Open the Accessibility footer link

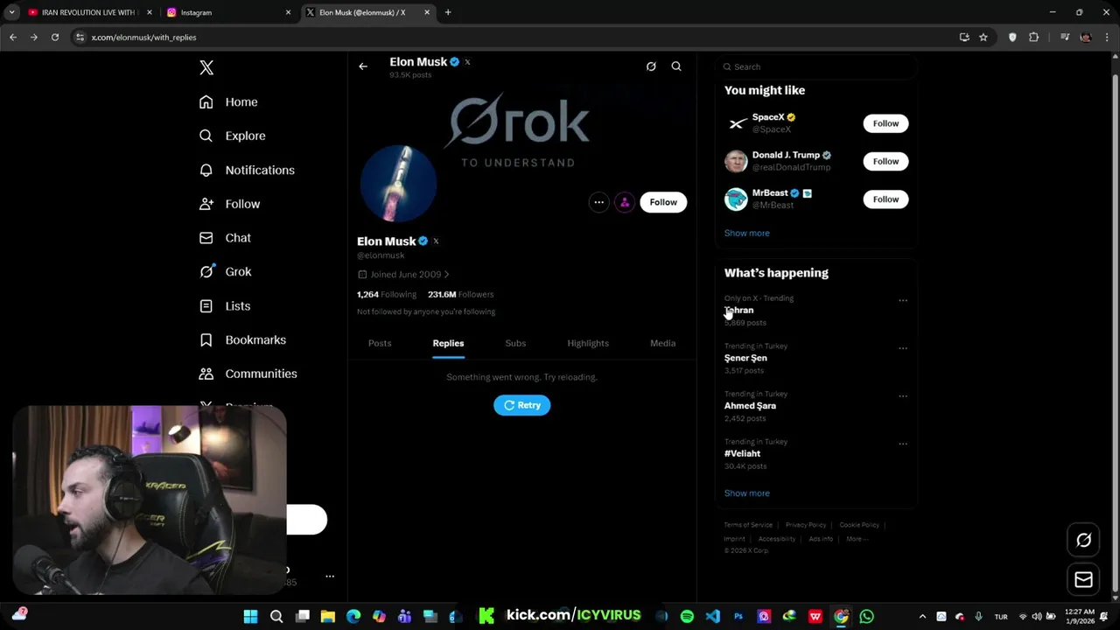tap(777, 539)
